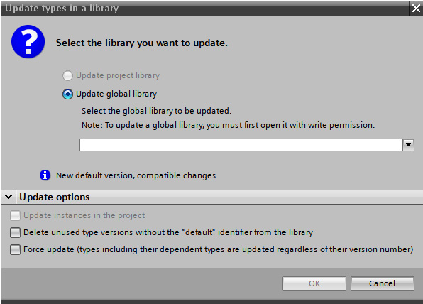423x304 pixels.
Task: Click the "Delete unused type versions" label text
Action: pos(168,232)
